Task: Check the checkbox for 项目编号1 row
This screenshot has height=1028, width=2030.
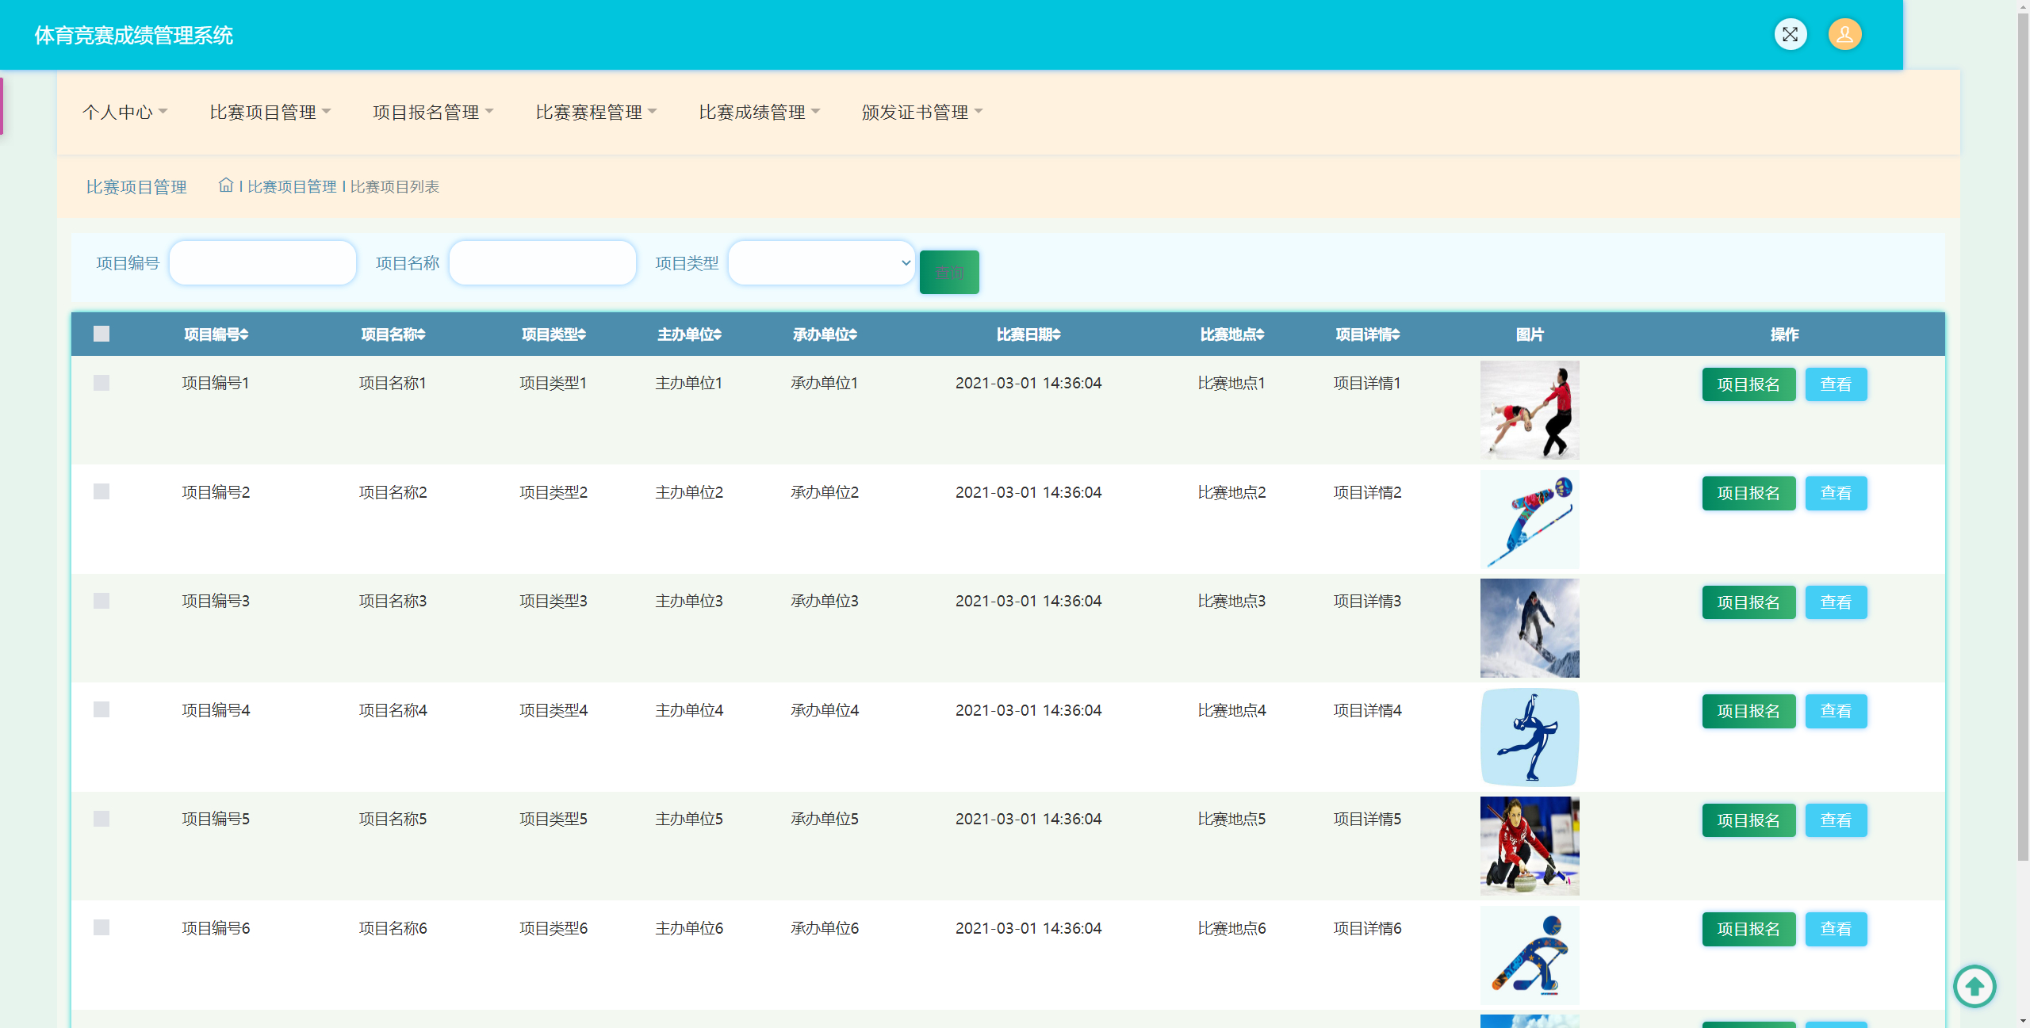Action: tap(101, 383)
